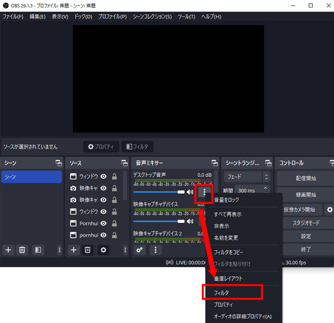Image resolution: width=334 pixels, height=323 pixels.
Task: Adjust the デスクトップ音声 volume slider
Action: tap(159, 192)
